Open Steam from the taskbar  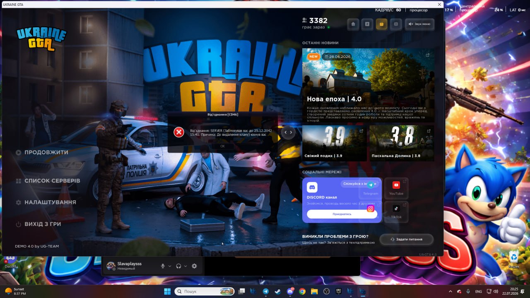pos(278,291)
